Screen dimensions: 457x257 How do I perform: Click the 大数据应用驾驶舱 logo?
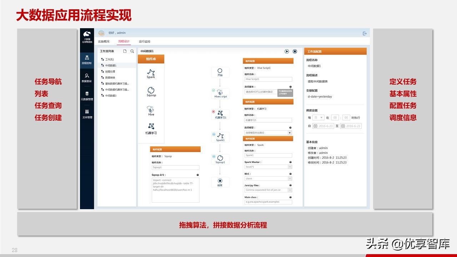tap(87, 37)
